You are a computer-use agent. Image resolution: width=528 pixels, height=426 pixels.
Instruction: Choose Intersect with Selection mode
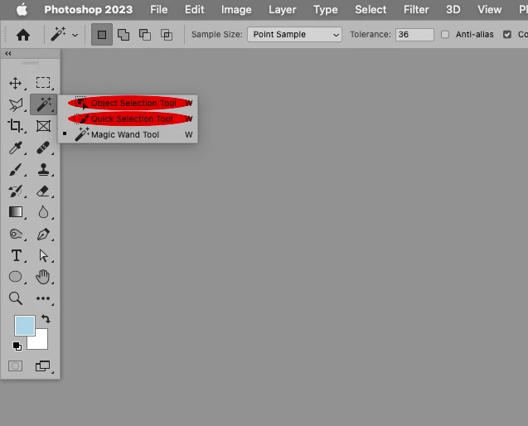point(167,35)
